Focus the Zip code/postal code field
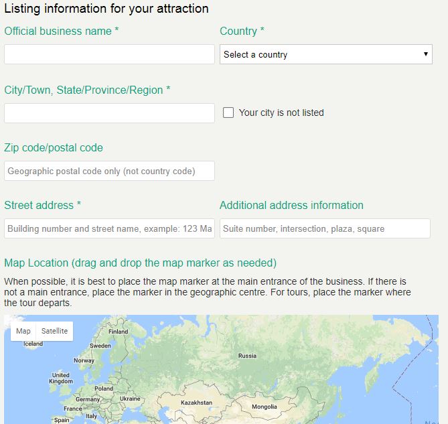 pyautogui.click(x=109, y=171)
